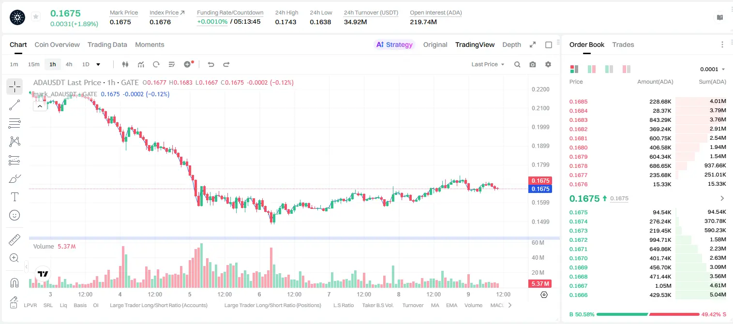Add ADA to favorites with star
733x324 pixels.
[36, 17]
